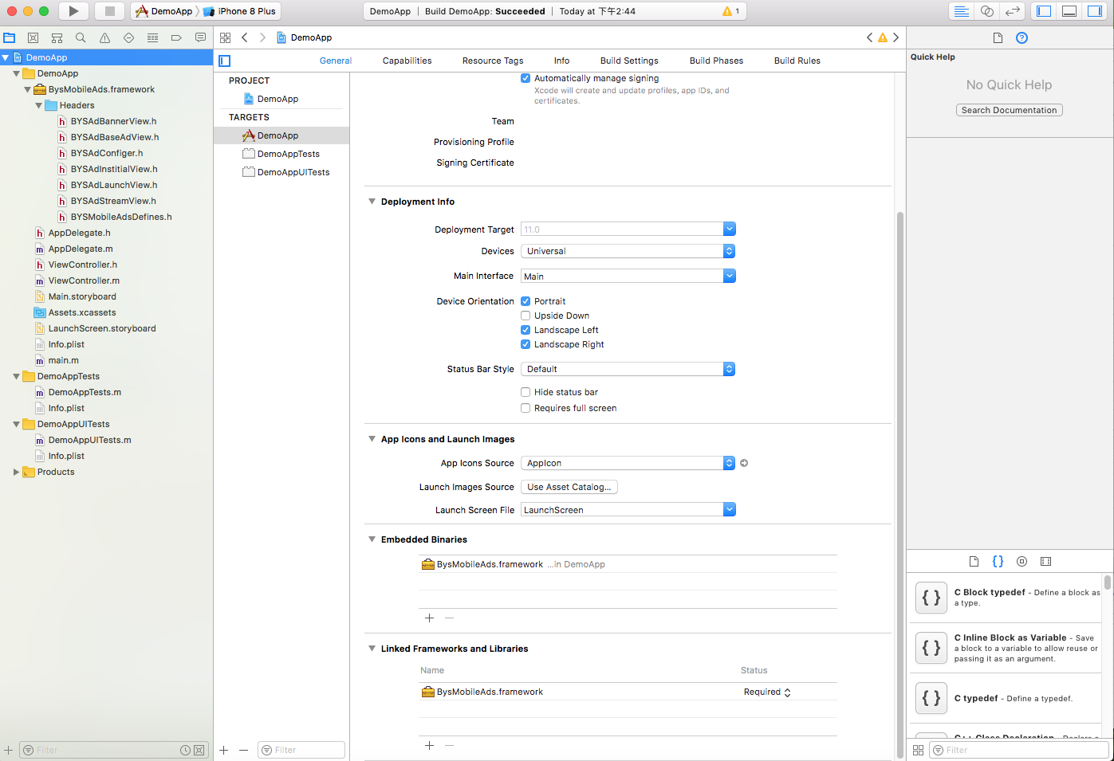Open the Report navigator

[x=200, y=37]
